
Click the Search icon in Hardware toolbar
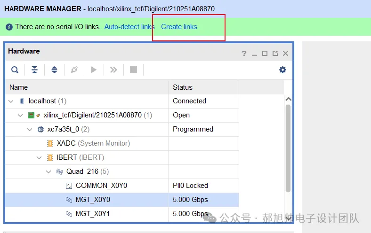coord(15,70)
